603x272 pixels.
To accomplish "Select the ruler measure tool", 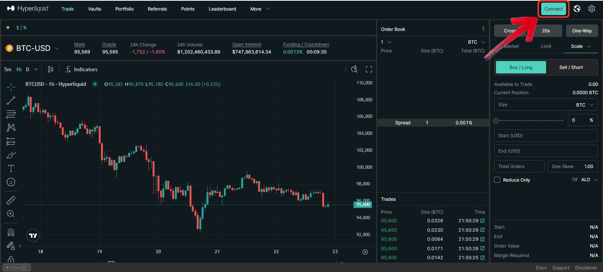I will (x=11, y=200).
